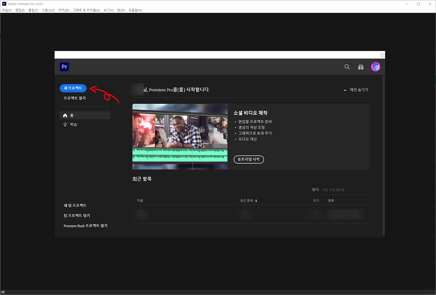Viewport: 436px width, 295px height.
Task: Click the dialog close button at top right
Action: (x=382, y=55)
